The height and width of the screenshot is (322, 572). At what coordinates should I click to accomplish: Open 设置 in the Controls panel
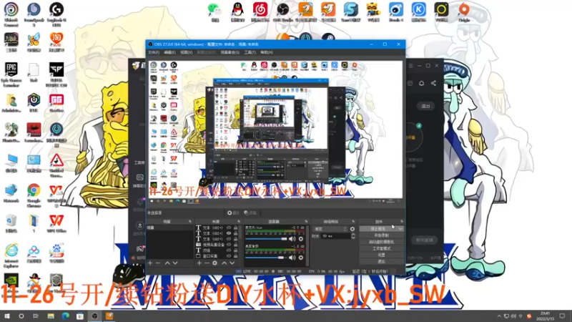click(382, 255)
